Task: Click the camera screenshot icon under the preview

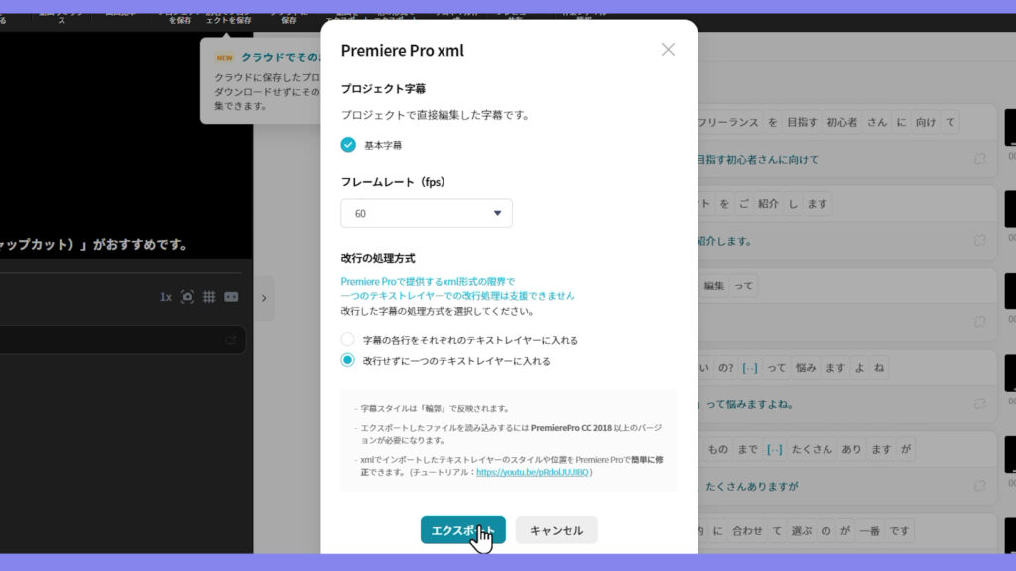Action: coord(188,297)
